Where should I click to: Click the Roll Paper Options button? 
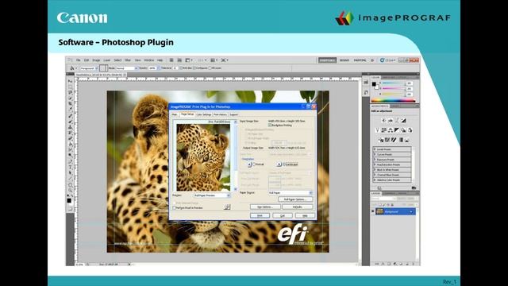295,199
